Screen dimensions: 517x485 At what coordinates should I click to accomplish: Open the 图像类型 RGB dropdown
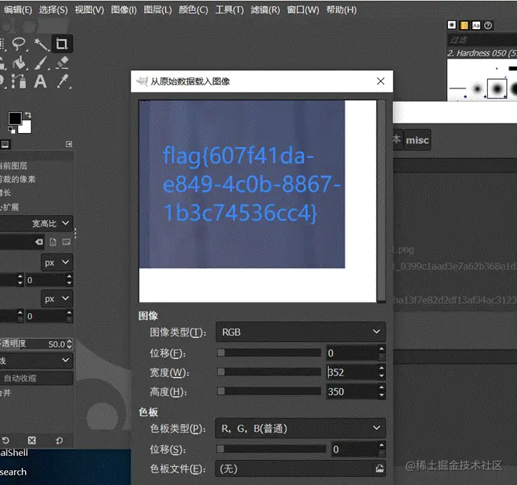tap(300, 332)
